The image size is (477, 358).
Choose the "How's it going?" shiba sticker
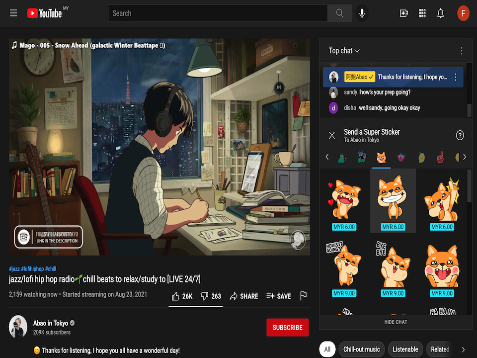point(344,268)
